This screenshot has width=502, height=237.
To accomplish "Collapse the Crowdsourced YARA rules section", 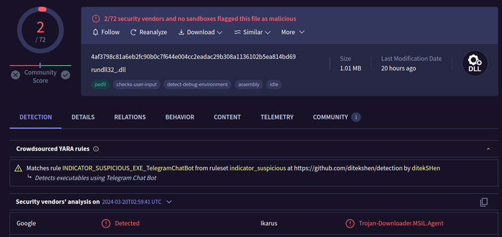I will tap(488, 149).
